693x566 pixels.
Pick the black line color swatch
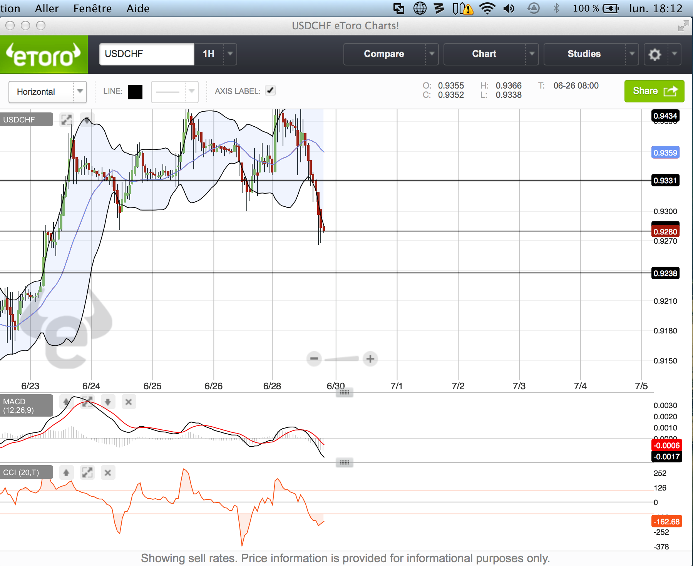click(x=135, y=92)
